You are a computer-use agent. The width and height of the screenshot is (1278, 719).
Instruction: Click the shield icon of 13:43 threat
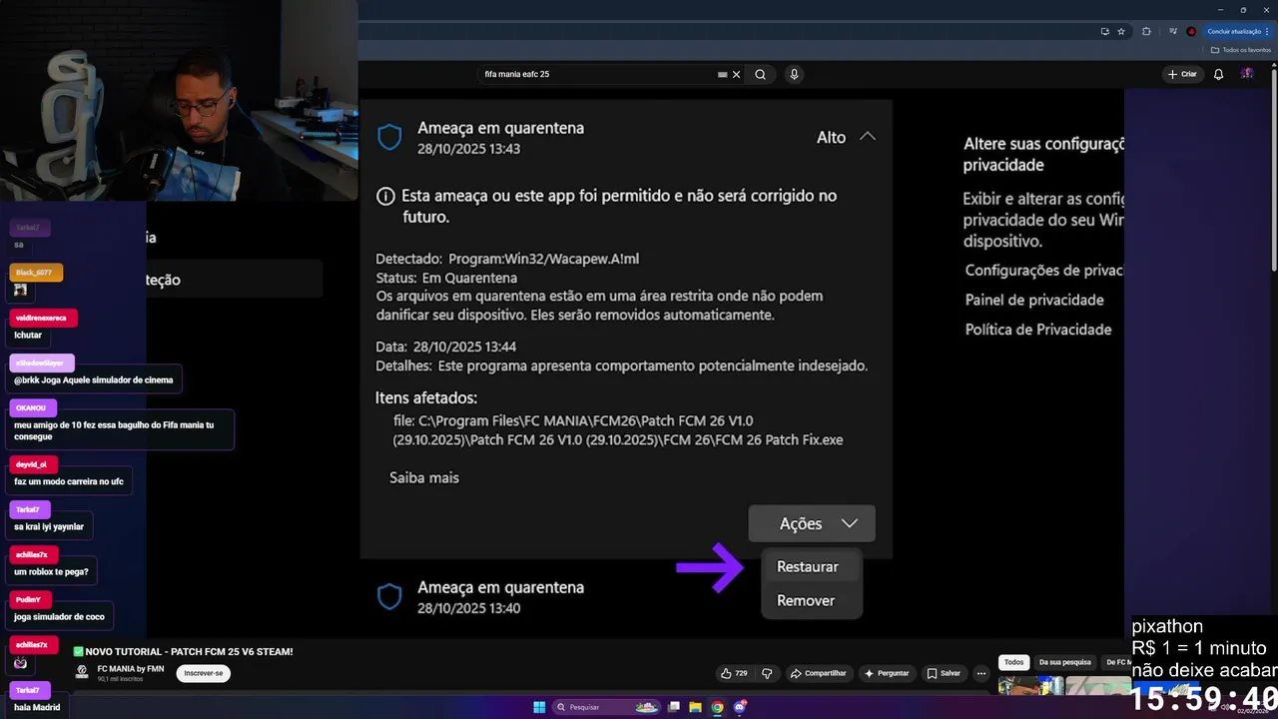pyautogui.click(x=389, y=138)
